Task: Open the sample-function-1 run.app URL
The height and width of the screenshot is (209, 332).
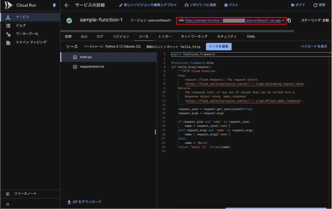Action: [x=233, y=20]
